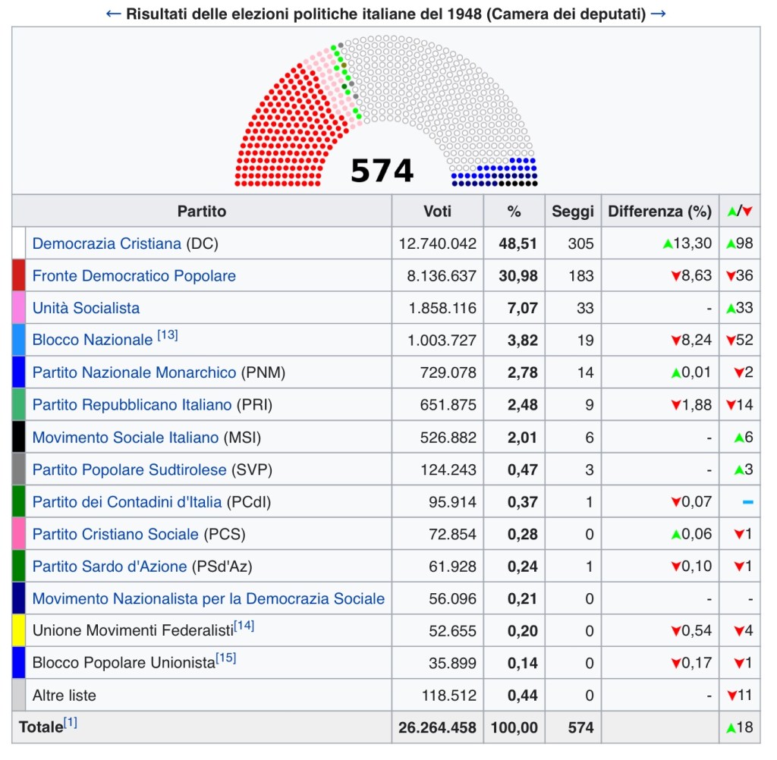Viewport: 777px width, 760px height.
Task: Click the red Fronte Democratico Popolare color swatch
Action: point(19,276)
